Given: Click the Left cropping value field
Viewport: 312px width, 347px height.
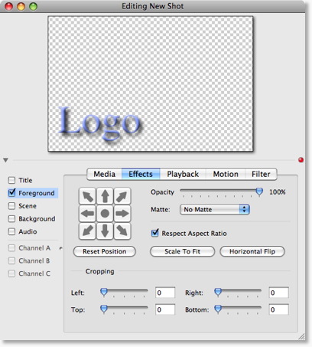Looking at the screenshot, I should pos(165,293).
